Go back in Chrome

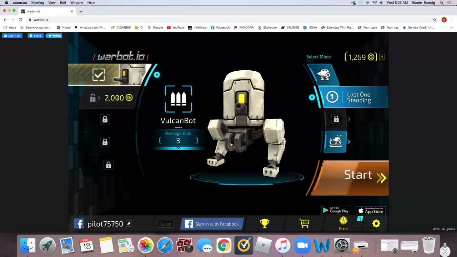(5, 20)
